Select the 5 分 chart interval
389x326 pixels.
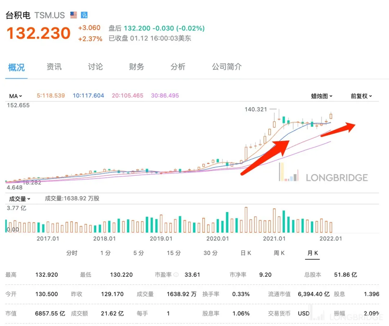click(x=139, y=253)
